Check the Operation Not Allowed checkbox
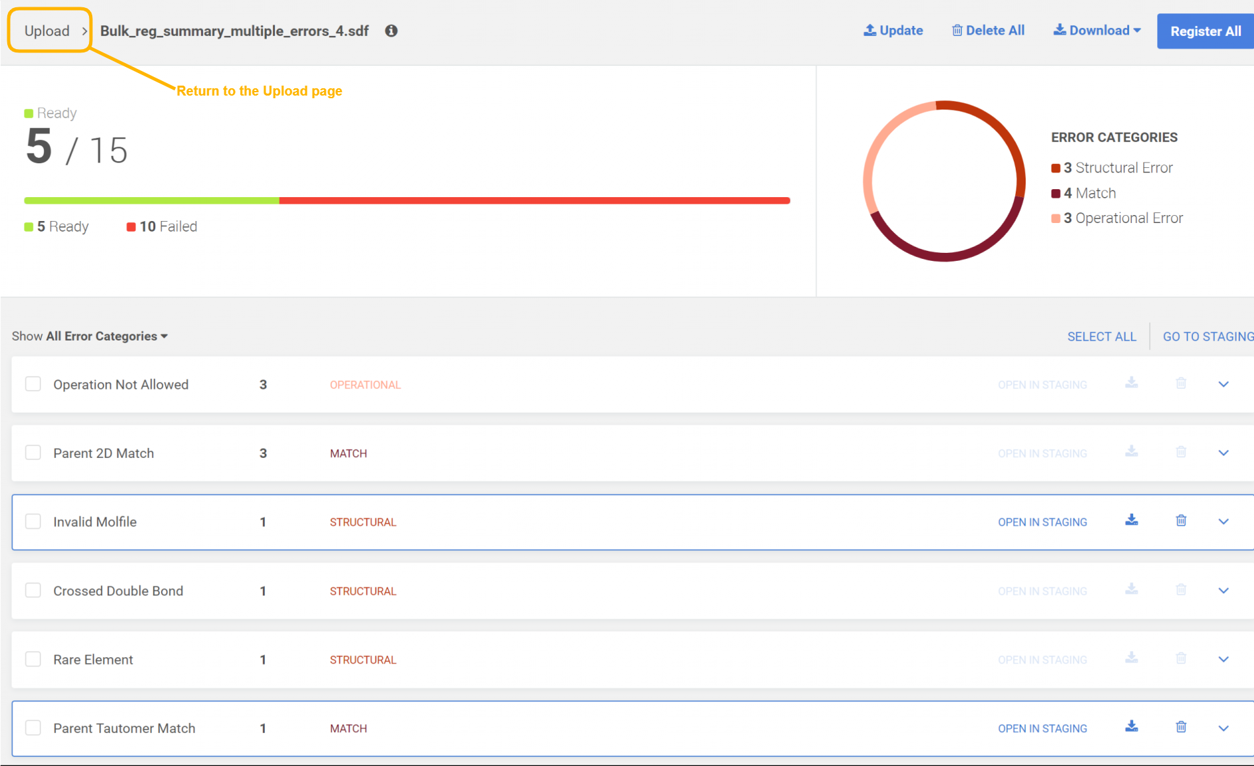1254x766 pixels. 33,384
